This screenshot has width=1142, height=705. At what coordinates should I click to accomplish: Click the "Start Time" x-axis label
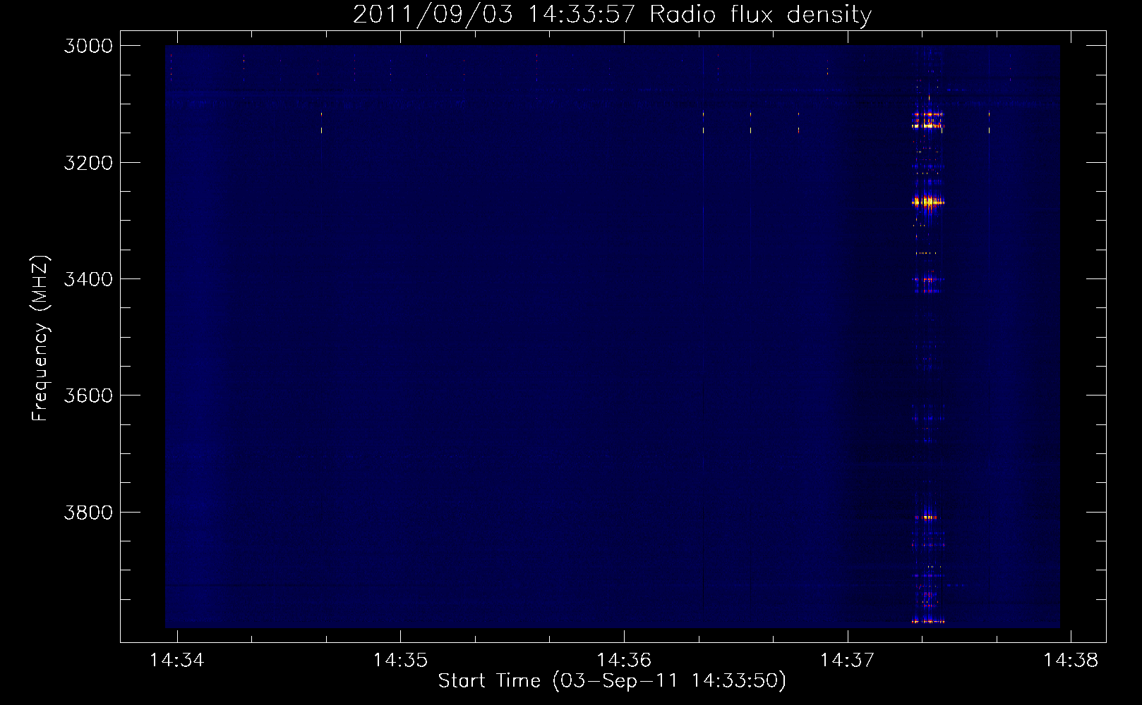coord(612,680)
